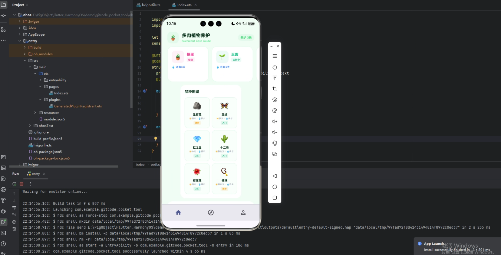Open the Terminal tool window icon

coord(3,233)
